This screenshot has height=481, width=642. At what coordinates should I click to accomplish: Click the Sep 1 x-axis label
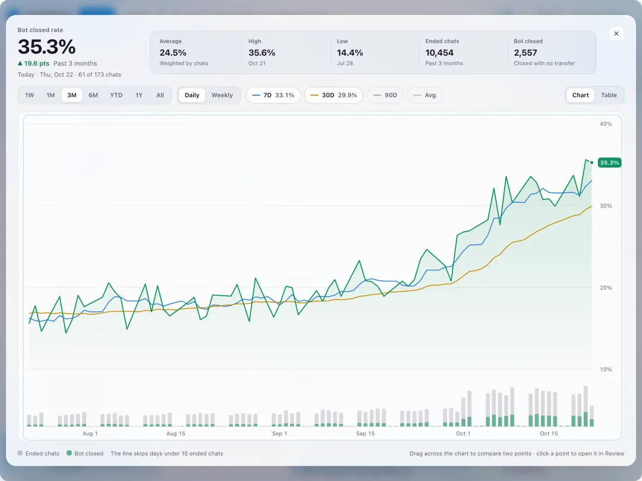click(279, 433)
